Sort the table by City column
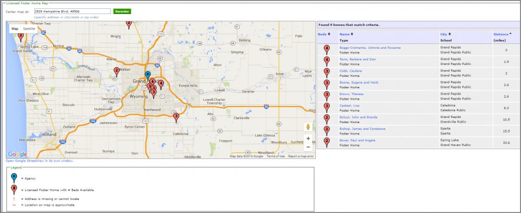 (x=445, y=34)
